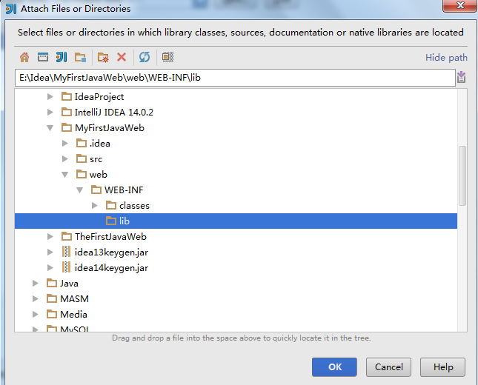
Task: Click the IdeaProject folder icon
Action: pos(67,96)
